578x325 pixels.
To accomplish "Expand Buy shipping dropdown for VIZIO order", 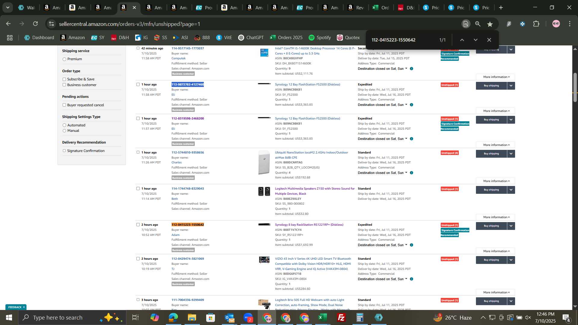I will pos(511,260).
